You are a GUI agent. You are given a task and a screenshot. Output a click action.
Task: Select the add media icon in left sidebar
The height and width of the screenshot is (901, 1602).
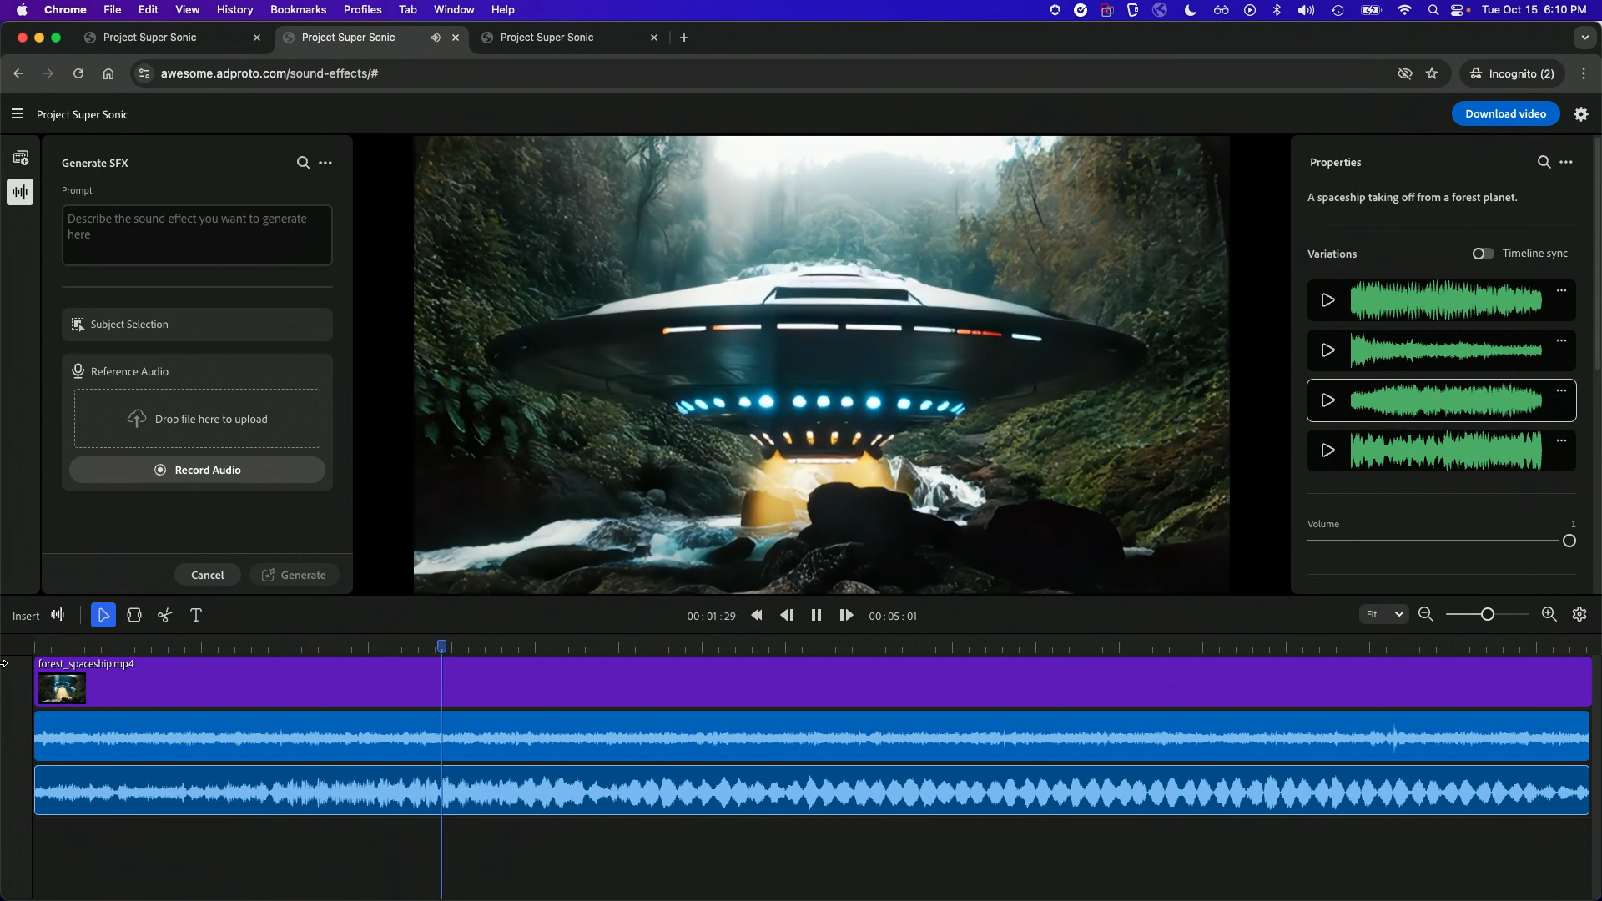click(x=21, y=158)
